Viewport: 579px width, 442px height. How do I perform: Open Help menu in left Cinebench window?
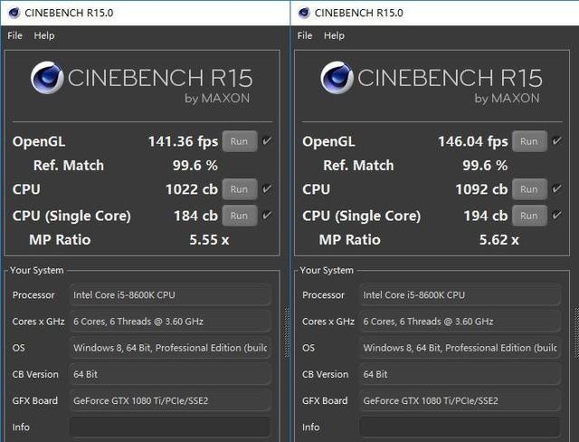(44, 35)
